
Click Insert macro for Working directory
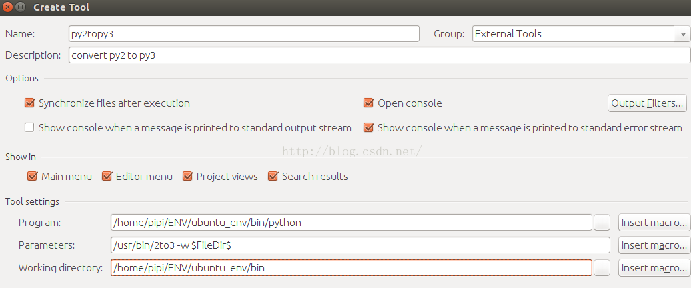coord(654,268)
